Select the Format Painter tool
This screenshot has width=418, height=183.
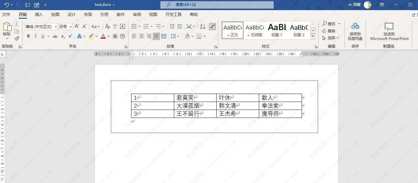17,38
